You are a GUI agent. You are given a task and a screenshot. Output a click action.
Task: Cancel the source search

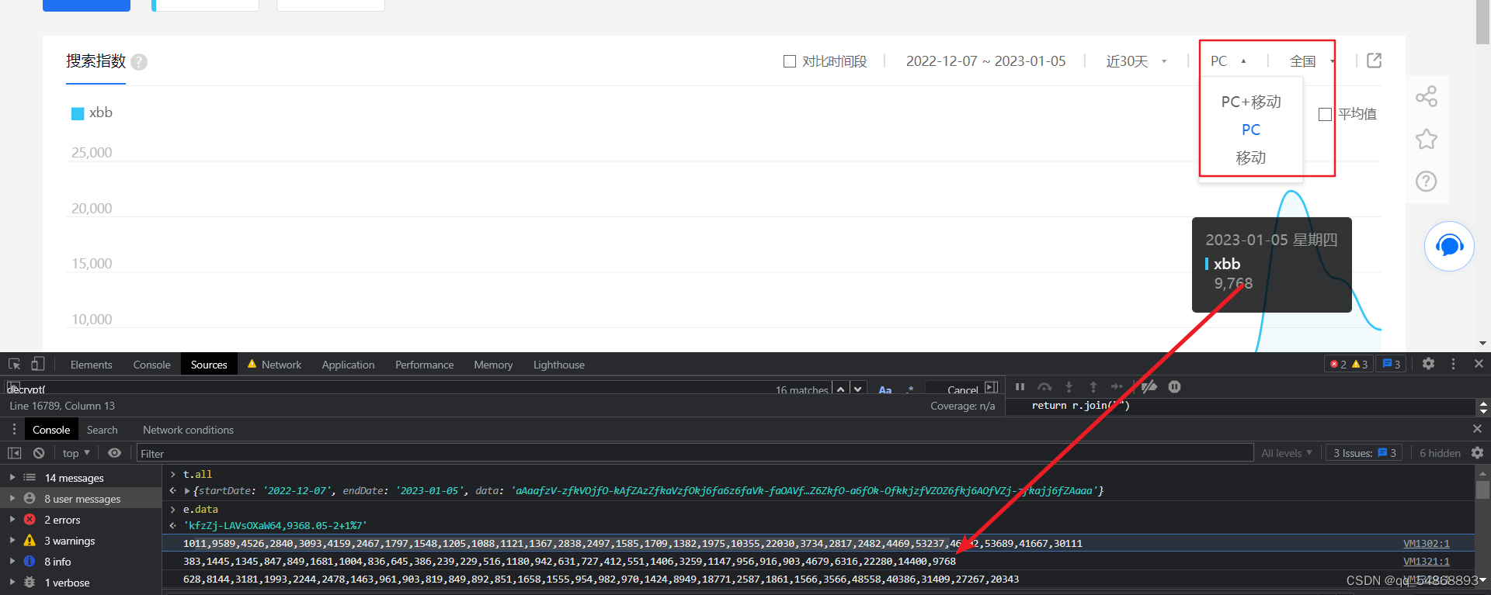962,389
